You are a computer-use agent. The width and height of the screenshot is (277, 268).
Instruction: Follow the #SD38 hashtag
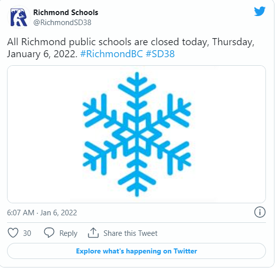160,54
